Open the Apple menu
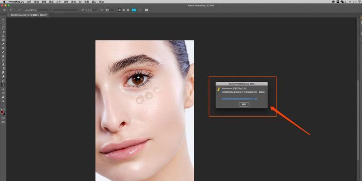The image size is (362, 181). pos(4,2)
